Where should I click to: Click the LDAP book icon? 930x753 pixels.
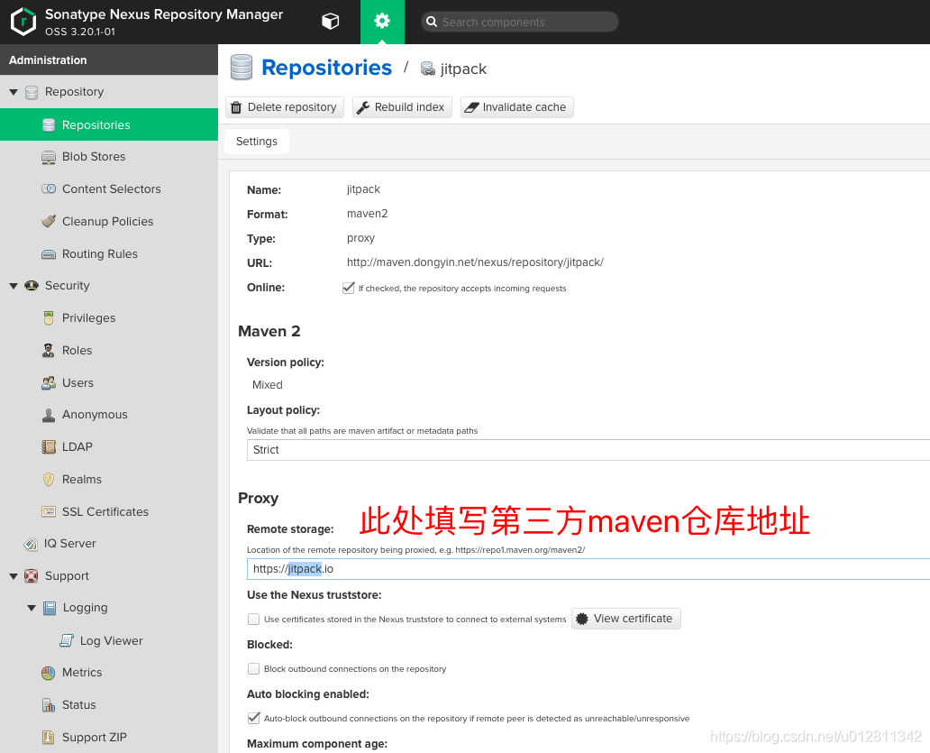click(x=49, y=446)
